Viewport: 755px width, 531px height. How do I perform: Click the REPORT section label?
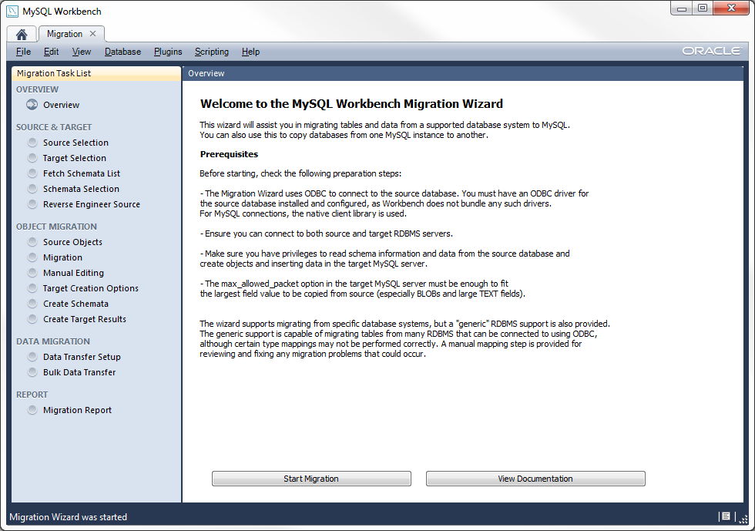tap(32, 395)
